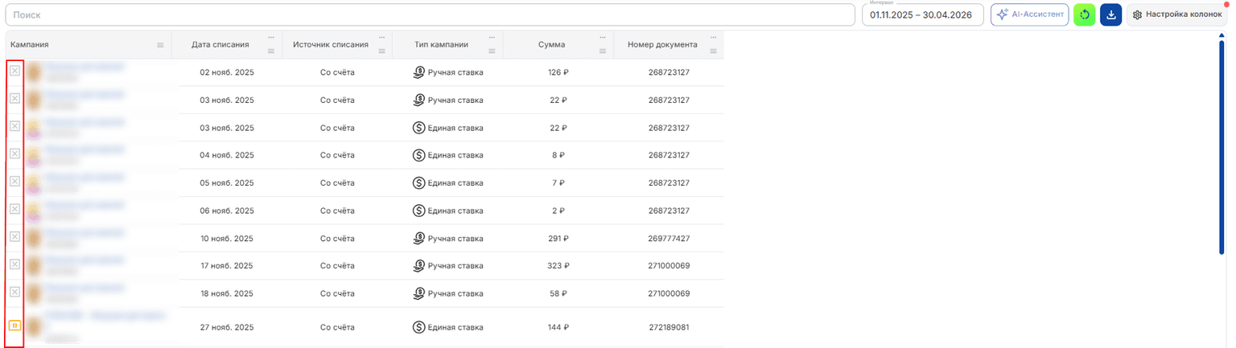The height and width of the screenshot is (348, 1236).
Task: Open the AI-Ассистент panel
Action: click(1030, 14)
